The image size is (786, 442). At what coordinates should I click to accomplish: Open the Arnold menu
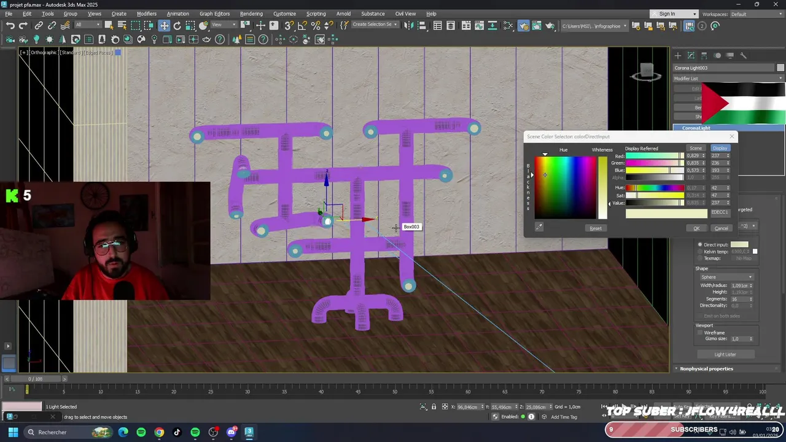click(343, 14)
